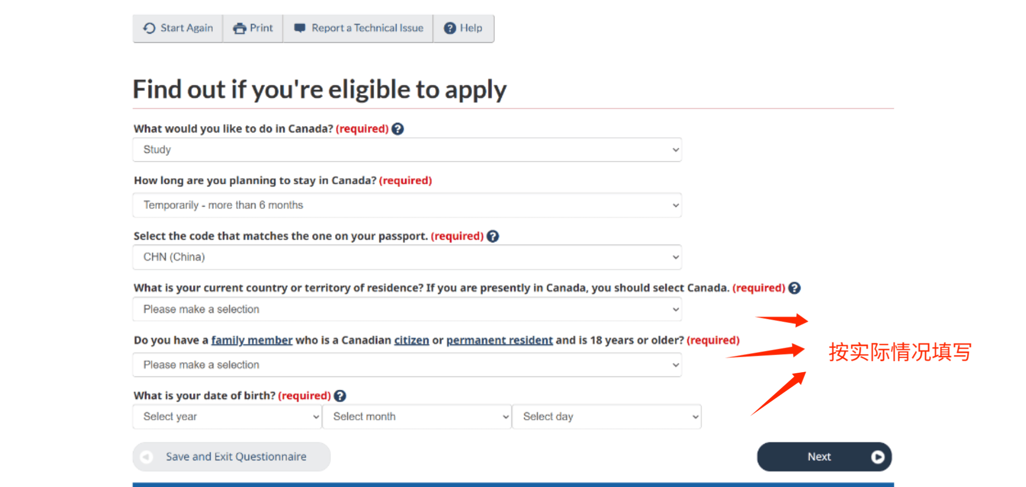
Task: Click Save and Exit Questionnaire button
Action: tap(231, 457)
